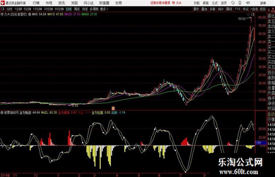Switch to the 15分钟 period tab
Screen dimensions: 275x177
coord(38,9)
